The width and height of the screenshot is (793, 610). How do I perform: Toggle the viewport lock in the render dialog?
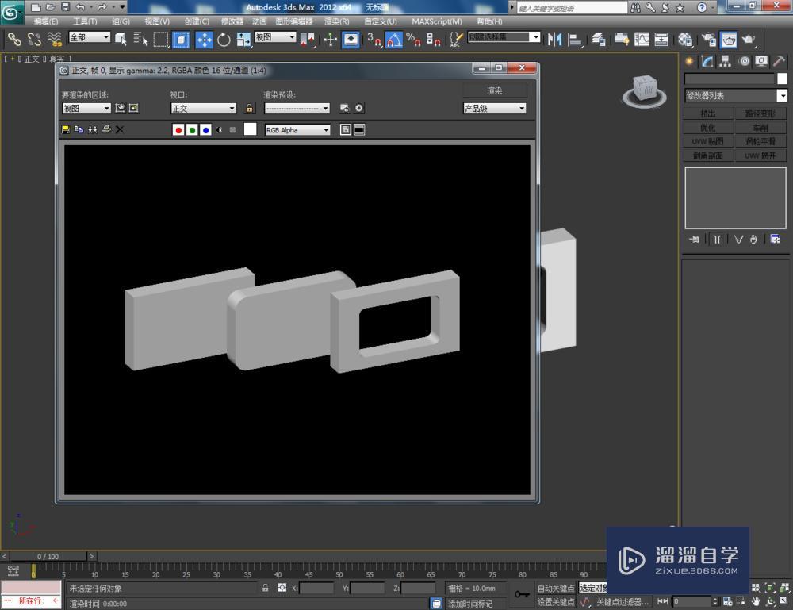pos(247,108)
